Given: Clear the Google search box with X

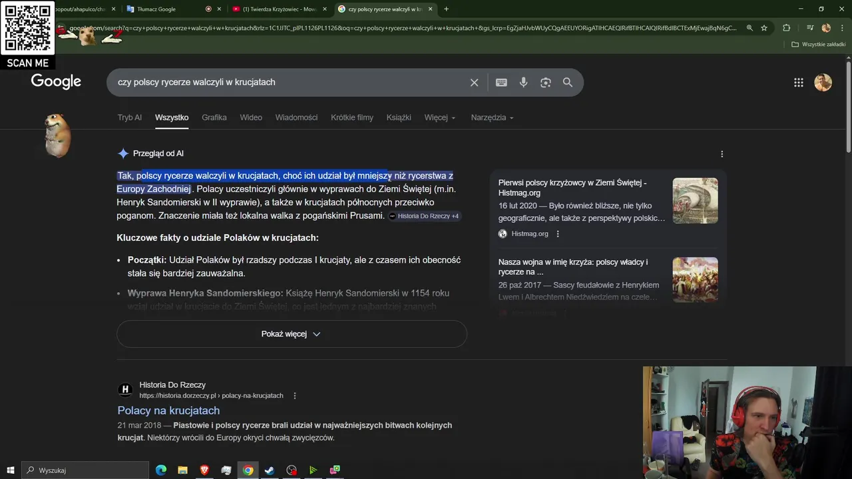Looking at the screenshot, I should pos(474,82).
